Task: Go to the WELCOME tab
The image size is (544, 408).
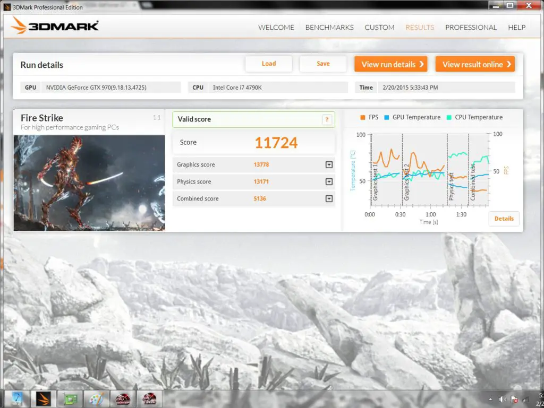Action: point(276,28)
